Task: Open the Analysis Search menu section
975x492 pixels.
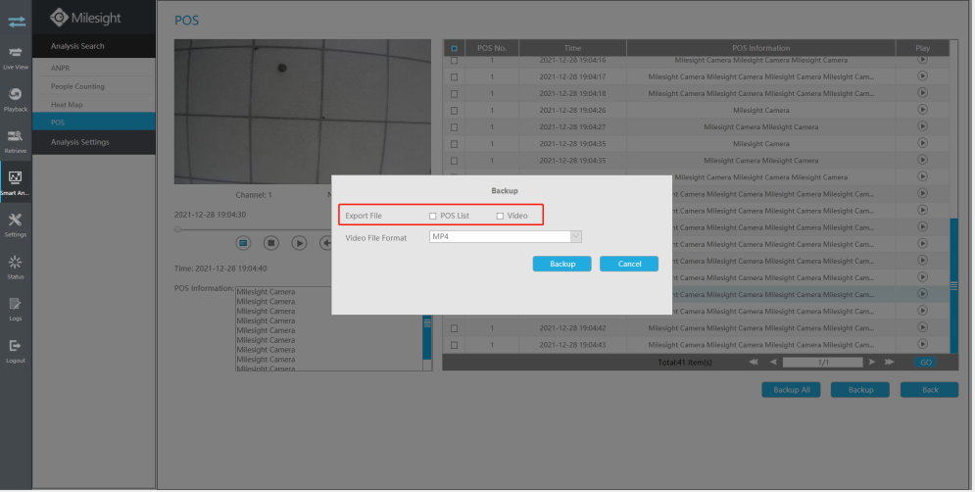Action: [x=94, y=46]
